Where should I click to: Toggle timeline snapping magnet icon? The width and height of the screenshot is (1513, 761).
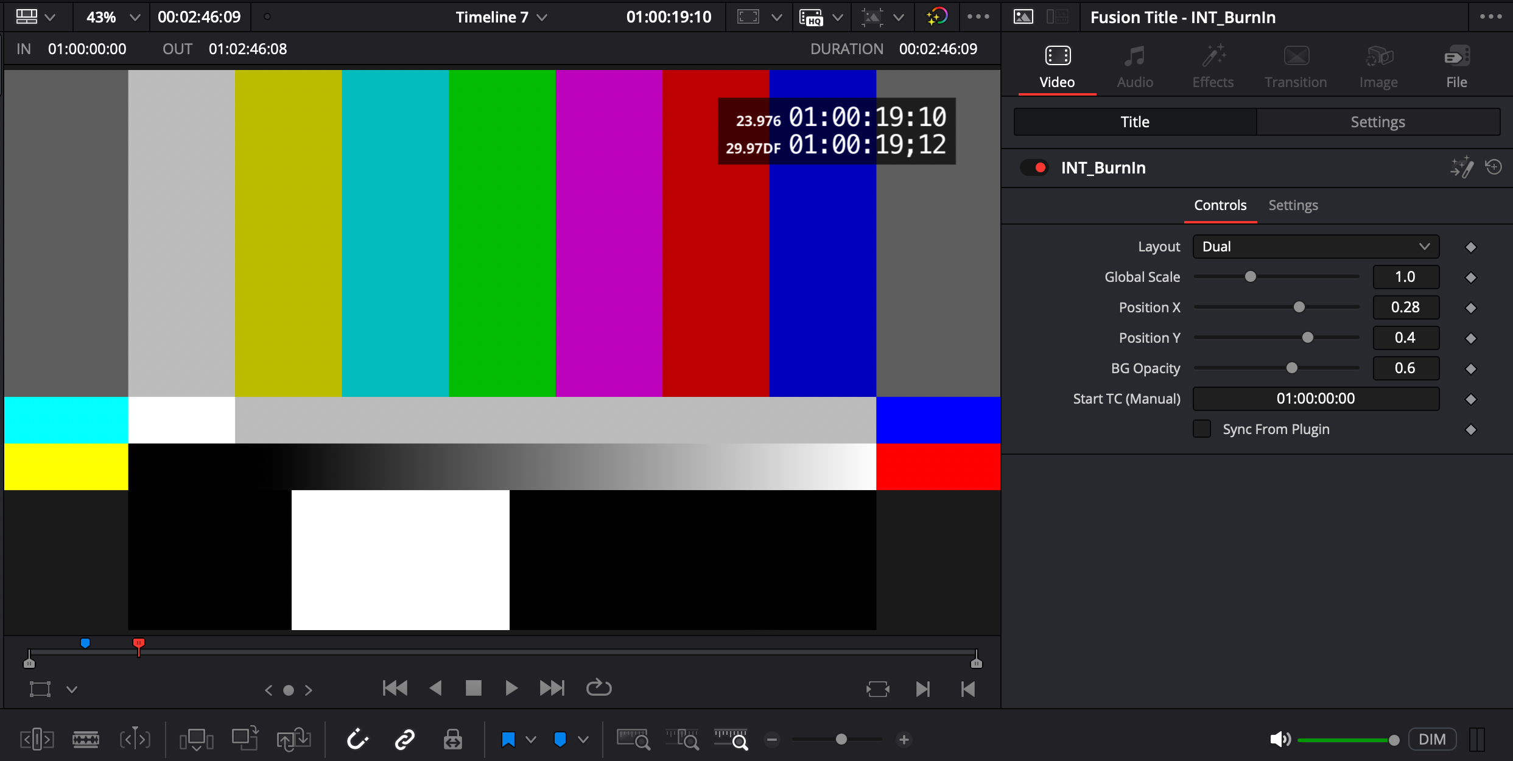[x=357, y=740]
